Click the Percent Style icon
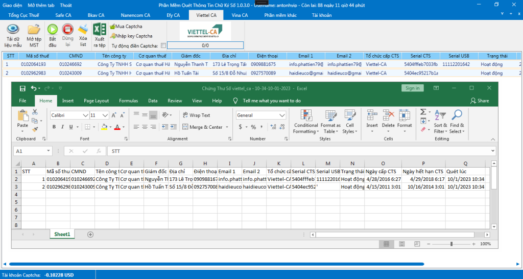 (253, 127)
